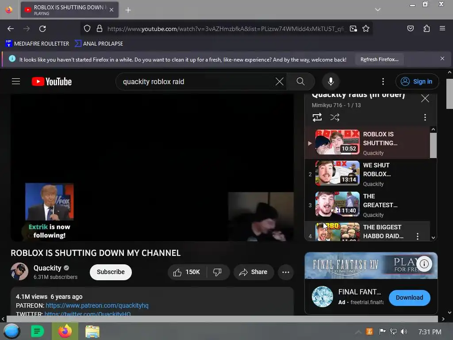Open the MEDIAFIRE ROULETTER bookmark

(37, 44)
